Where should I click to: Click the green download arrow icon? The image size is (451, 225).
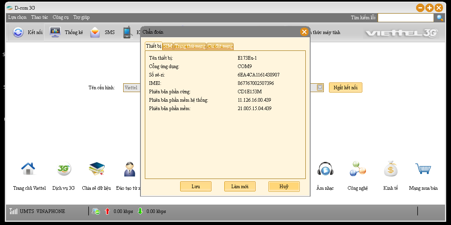tap(140, 211)
